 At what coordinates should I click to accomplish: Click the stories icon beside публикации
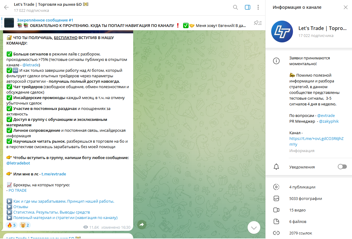coord(276,187)
